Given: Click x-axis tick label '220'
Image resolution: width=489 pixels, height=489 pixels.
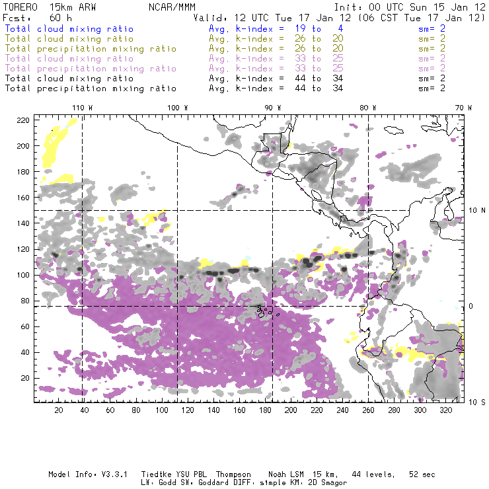Looking at the screenshot, I should 317,410.
